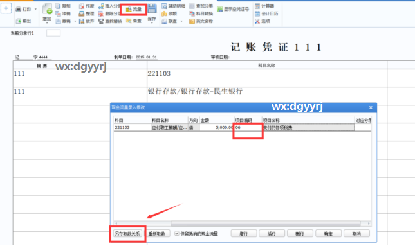Click the 重新取数 button
The width and height of the screenshot is (415, 246).
157,234
